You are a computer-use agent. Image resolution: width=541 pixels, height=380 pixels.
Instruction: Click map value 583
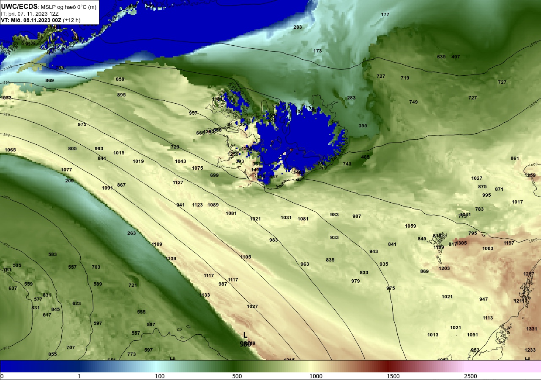(x=52, y=254)
